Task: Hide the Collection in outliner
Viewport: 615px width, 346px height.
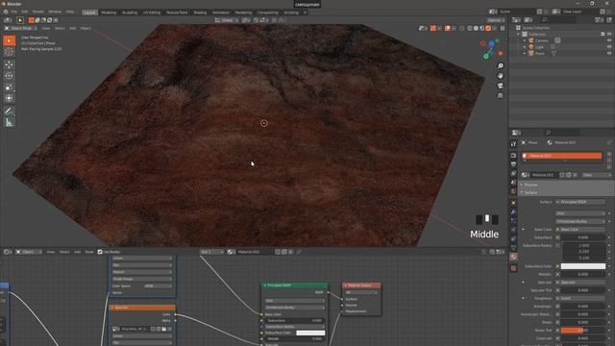Action: 609,35
